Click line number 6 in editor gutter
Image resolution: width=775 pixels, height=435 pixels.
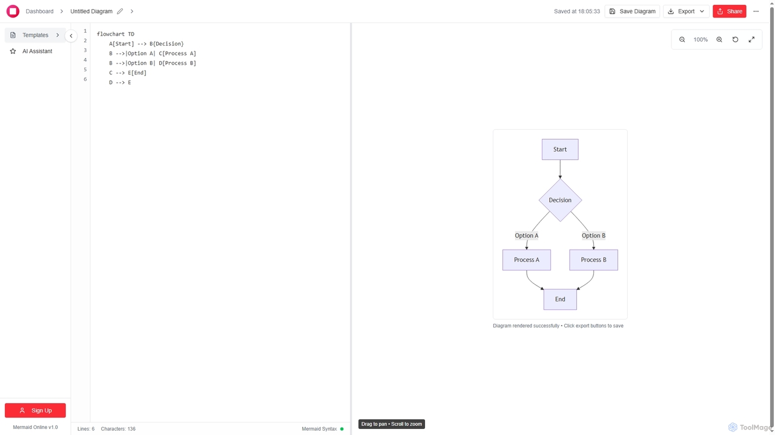85,79
